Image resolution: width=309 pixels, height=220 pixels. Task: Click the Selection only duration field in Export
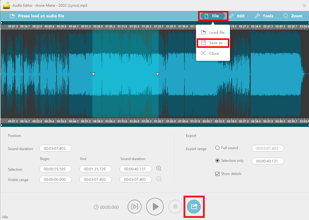268,161
